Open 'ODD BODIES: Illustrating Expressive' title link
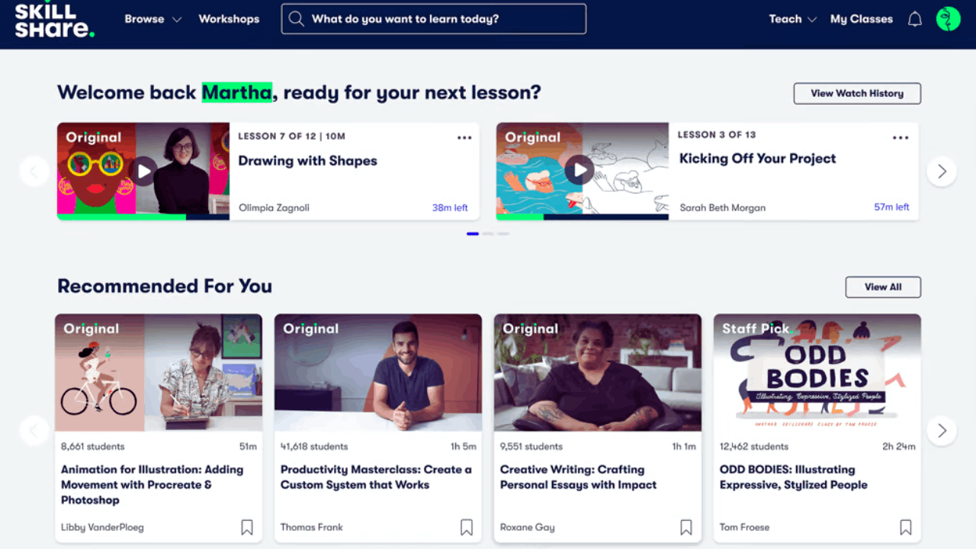This screenshot has height=549, width=976. point(794,477)
